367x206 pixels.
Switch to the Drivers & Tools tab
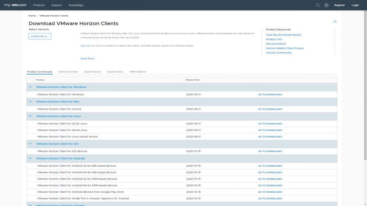coord(68,72)
